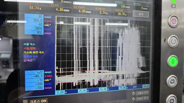The width and height of the screenshot is (184, 103).
Task: Click the cyan mm/s unit beside 80
Action: [x=48, y=17]
